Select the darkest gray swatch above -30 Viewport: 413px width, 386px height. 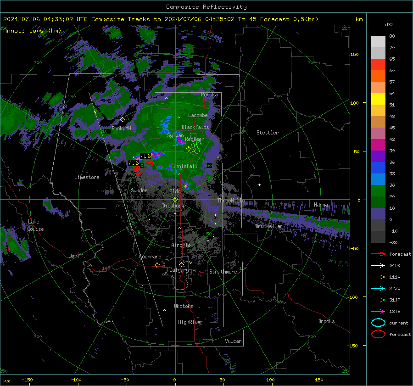tap(378, 237)
